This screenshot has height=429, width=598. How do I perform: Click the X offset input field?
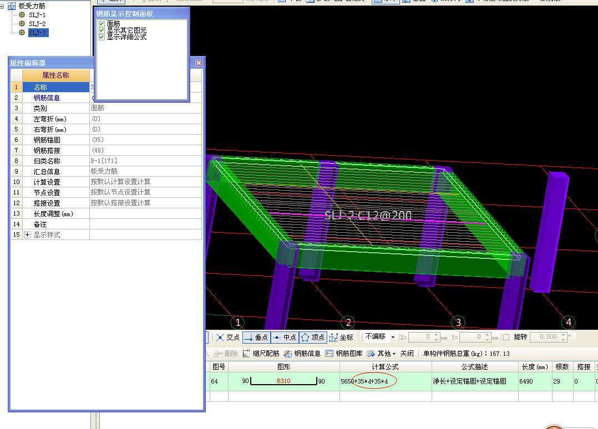pyautogui.click(x=420, y=337)
